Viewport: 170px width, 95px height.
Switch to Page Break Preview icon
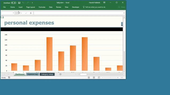tap(99, 78)
